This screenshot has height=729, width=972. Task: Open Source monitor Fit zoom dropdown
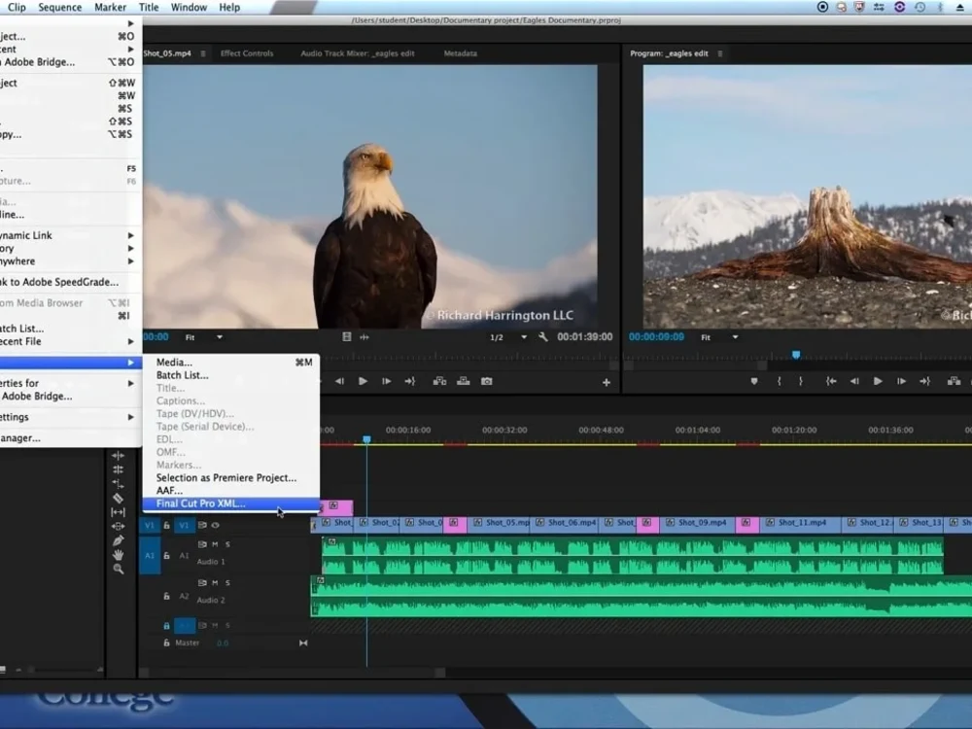click(203, 337)
